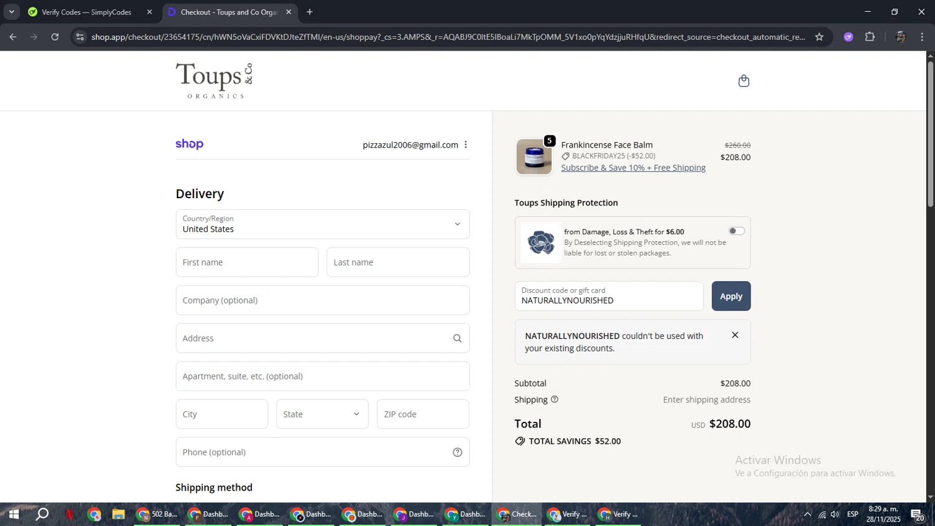View site information icon in address bar
The image size is (935, 526).
coord(79,37)
